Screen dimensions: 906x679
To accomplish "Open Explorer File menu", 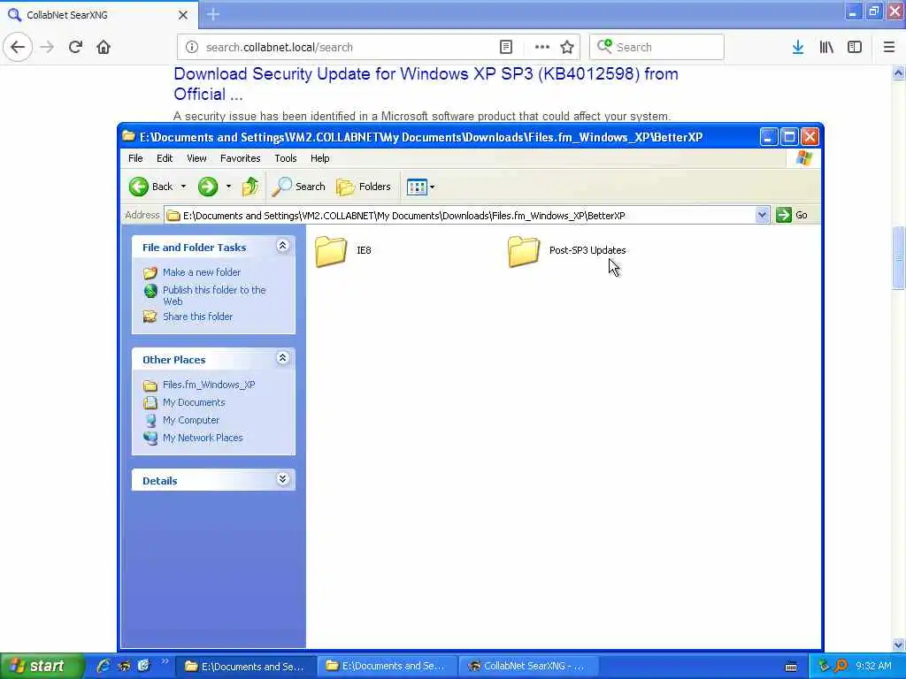I will (135, 158).
